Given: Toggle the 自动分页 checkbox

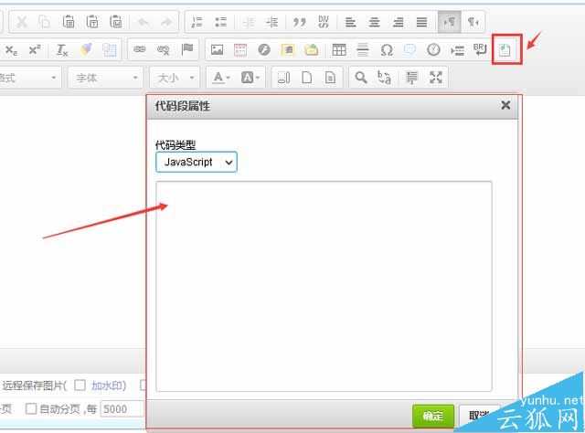Looking at the screenshot, I should [31, 408].
